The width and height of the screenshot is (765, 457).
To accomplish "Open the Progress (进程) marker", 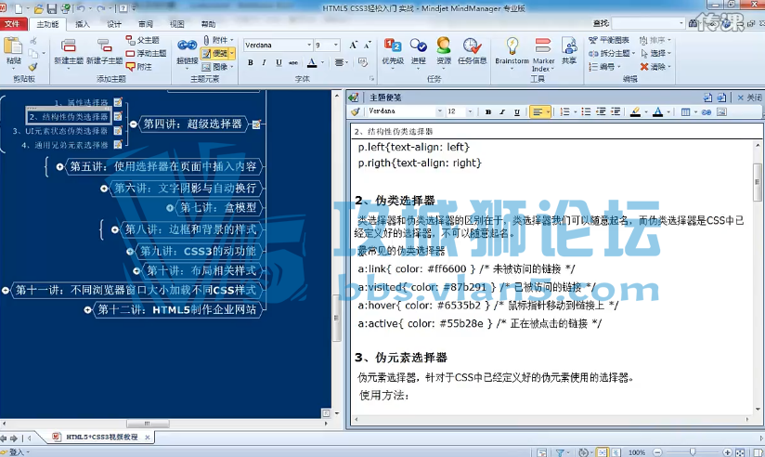I will [418, 46].
